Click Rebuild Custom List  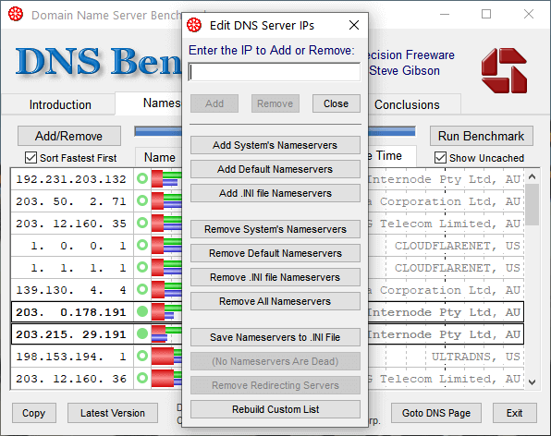coord(275,409)
